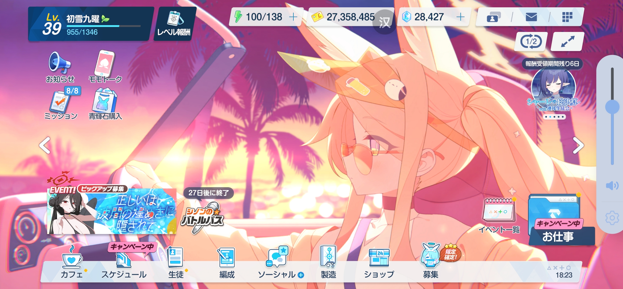Viewport: 623px width, 289px height.
Task: Add more energy with the plus button
Action: tap(293, 17)
